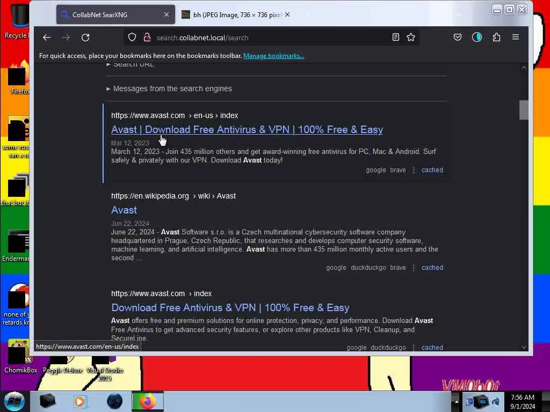Image resolution: width=550 pixels, height=412 pixels.
Task: Bookmark this page with the star
Action: pos(411,37)
